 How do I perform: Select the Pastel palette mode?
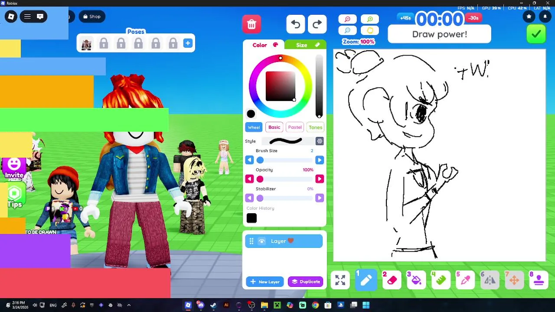[x=295, y=127]
